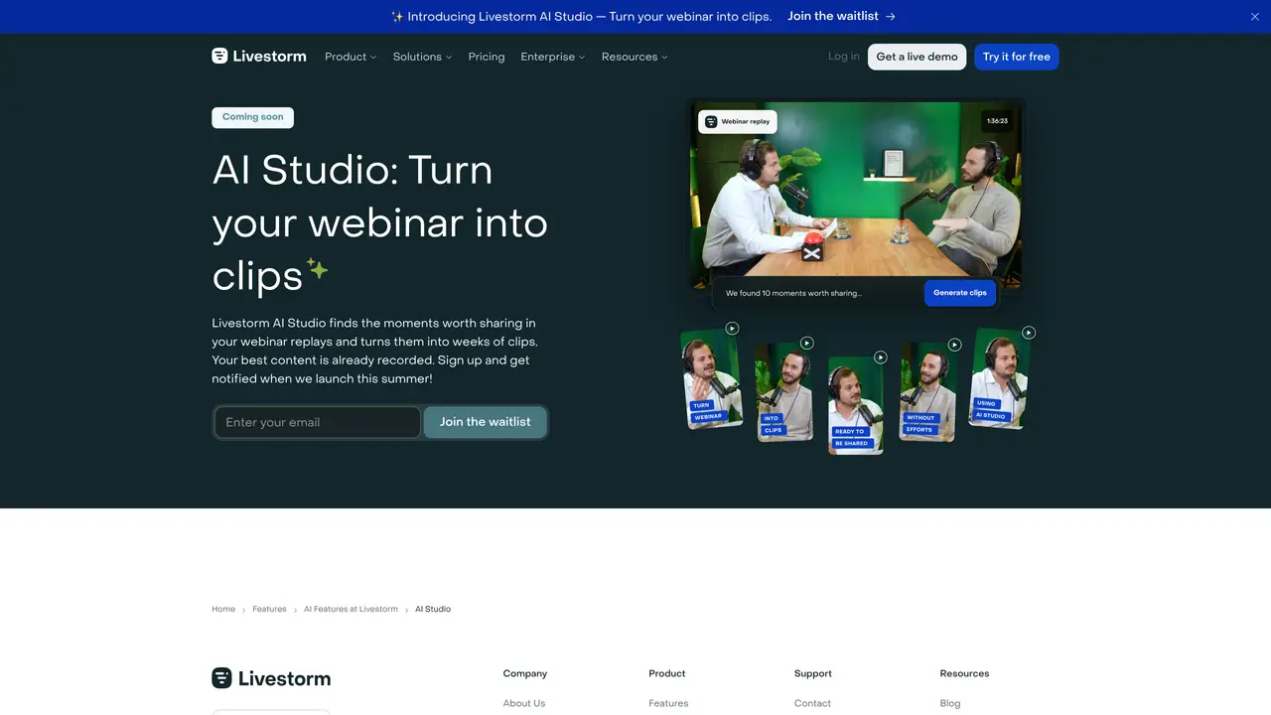
Task: Click the Generate clips button
Action: [x=959, y=293]
